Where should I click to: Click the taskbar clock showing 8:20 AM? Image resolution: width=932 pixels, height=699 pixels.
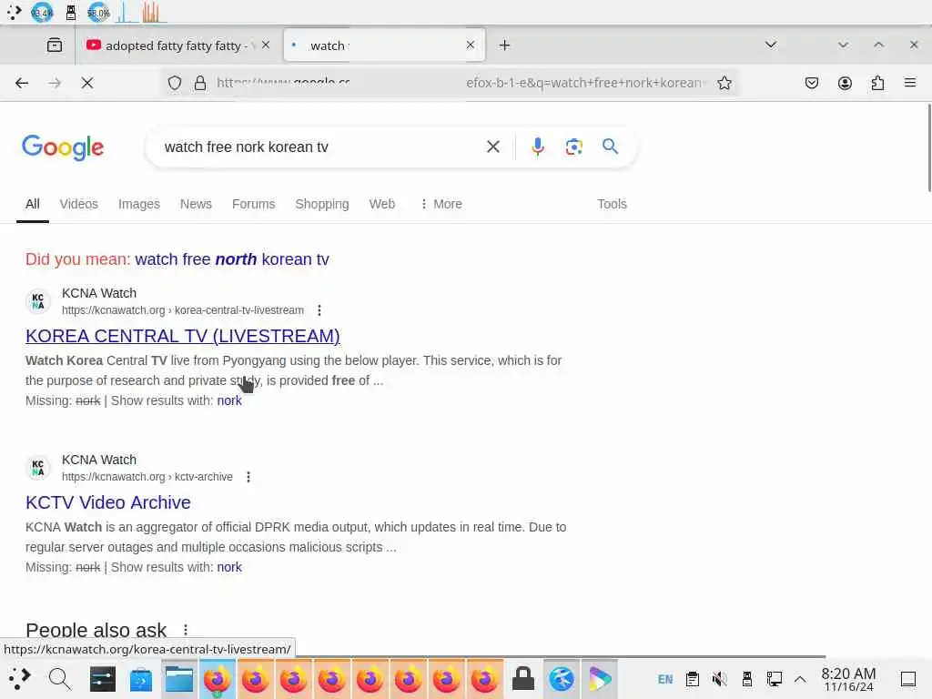[x=848, y=679]
